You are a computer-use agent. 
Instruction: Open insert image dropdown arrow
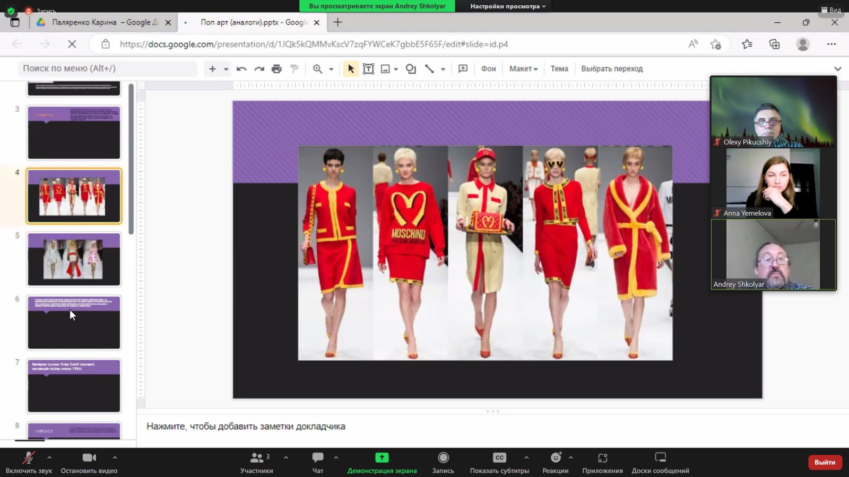pos(396,69)
